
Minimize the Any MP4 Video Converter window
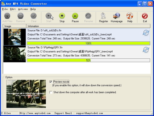[x=140, y=4]
